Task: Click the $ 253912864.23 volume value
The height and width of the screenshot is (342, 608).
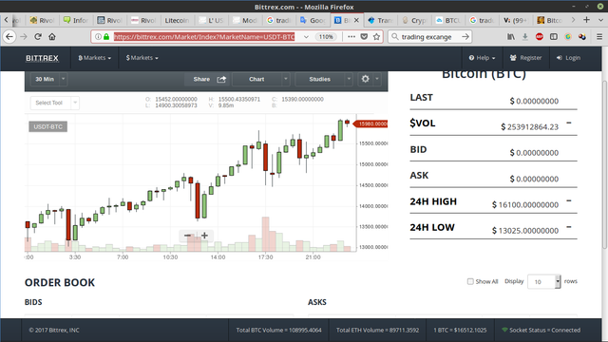Action: pyautogui.click(x=530, y=126)
